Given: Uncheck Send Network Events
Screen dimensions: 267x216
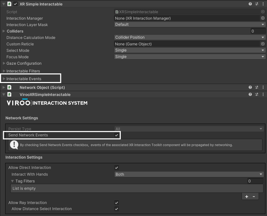Looking at the screenshot, I should tap(117, 135).
